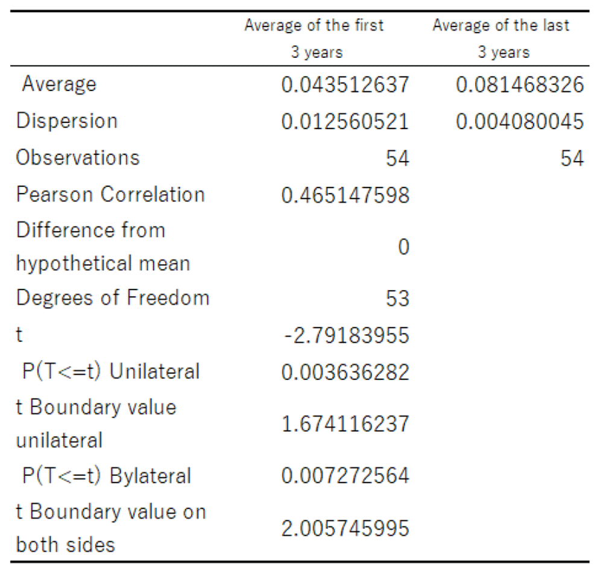Select the two-sided critical value 2.005745995
This screenshot has width=603, height=577.
point(345,529)
